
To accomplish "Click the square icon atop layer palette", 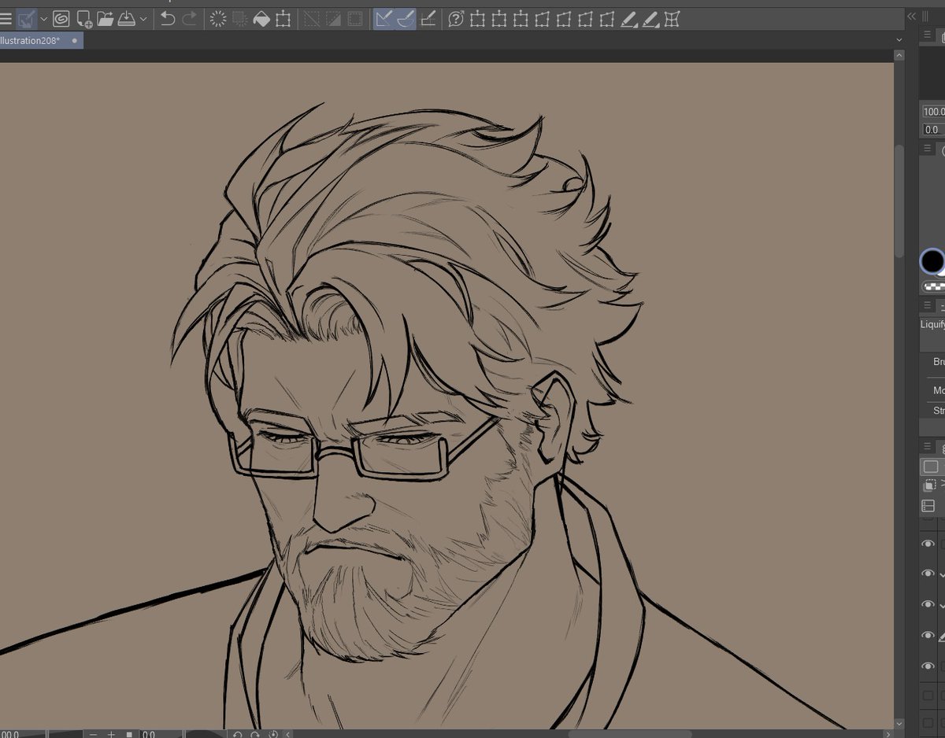I will pyautogui.click(x=930, y=467).
